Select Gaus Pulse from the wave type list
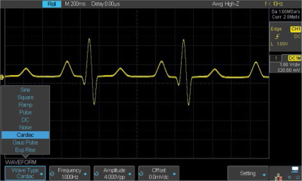Screen dimensions: 302x181 [25, 142]
